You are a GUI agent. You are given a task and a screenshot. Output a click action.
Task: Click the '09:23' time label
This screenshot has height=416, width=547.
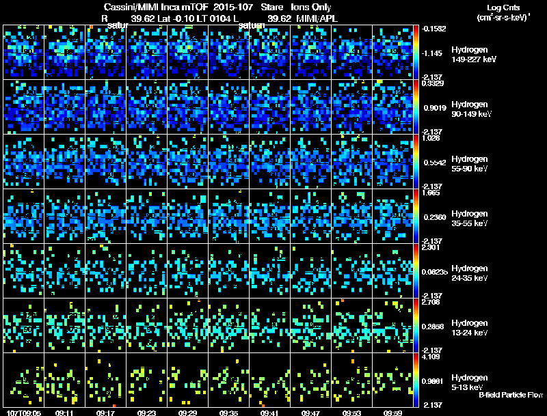point(146,413)
